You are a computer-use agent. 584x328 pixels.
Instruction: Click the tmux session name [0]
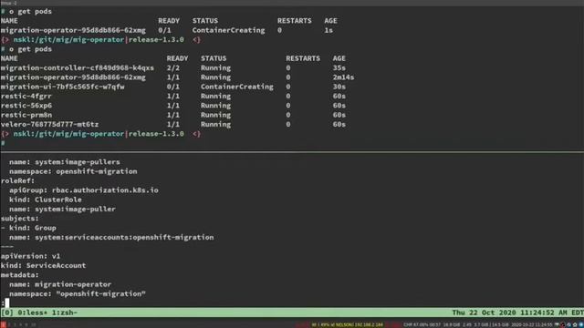(x=7, y=313)
